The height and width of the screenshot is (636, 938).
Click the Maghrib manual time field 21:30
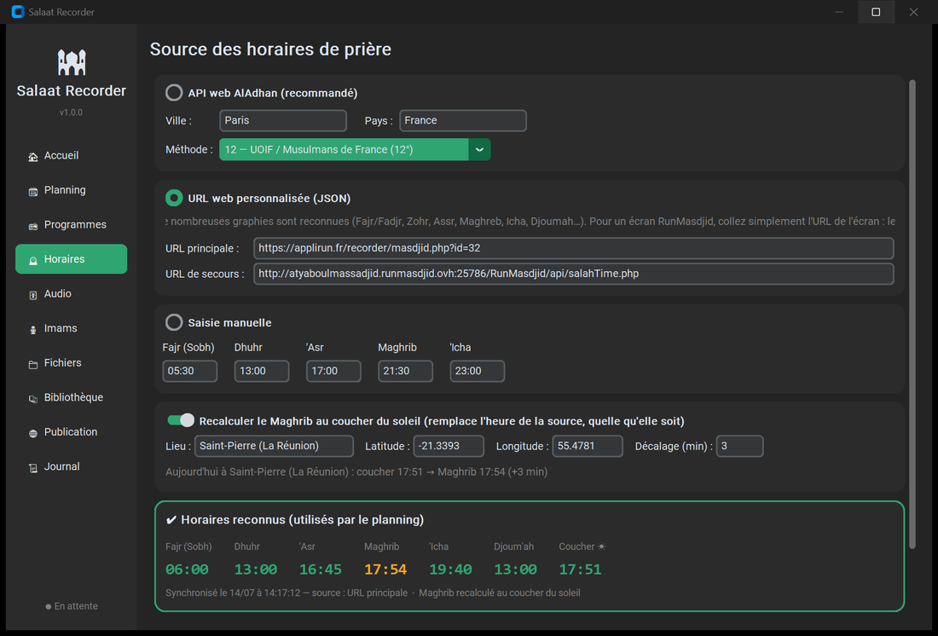405,371
